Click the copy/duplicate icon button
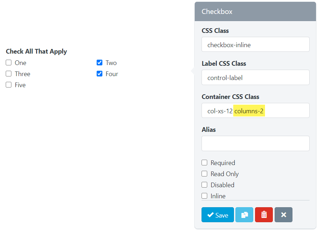 click(244, 215)
